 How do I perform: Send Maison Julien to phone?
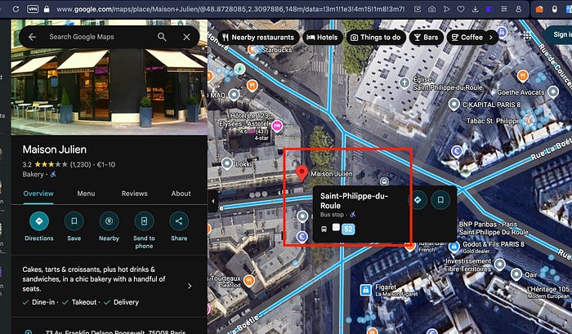point(144,221)
